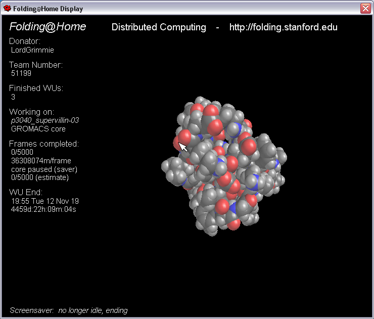Click the 'Working on:' label
Screen dimensions: 374x319
point(31,112)
